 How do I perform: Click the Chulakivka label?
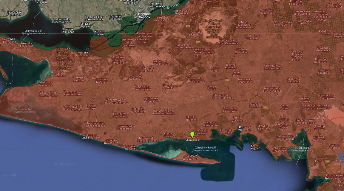pyautogui.click(x=101, y=81)
